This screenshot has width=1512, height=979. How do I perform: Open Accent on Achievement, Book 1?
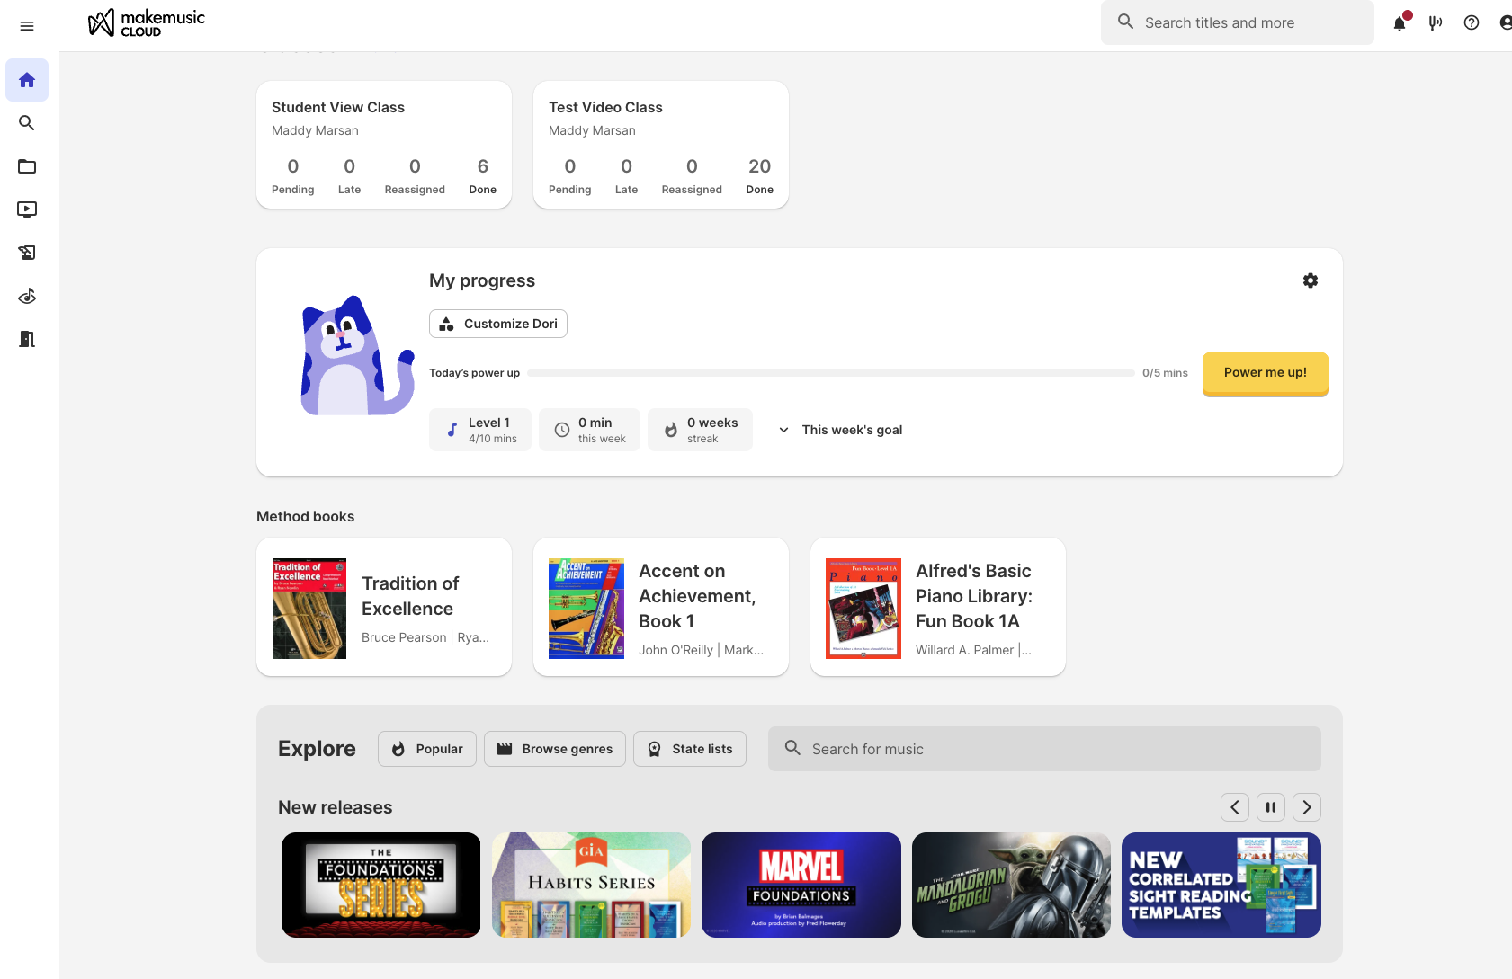point(661,607)
